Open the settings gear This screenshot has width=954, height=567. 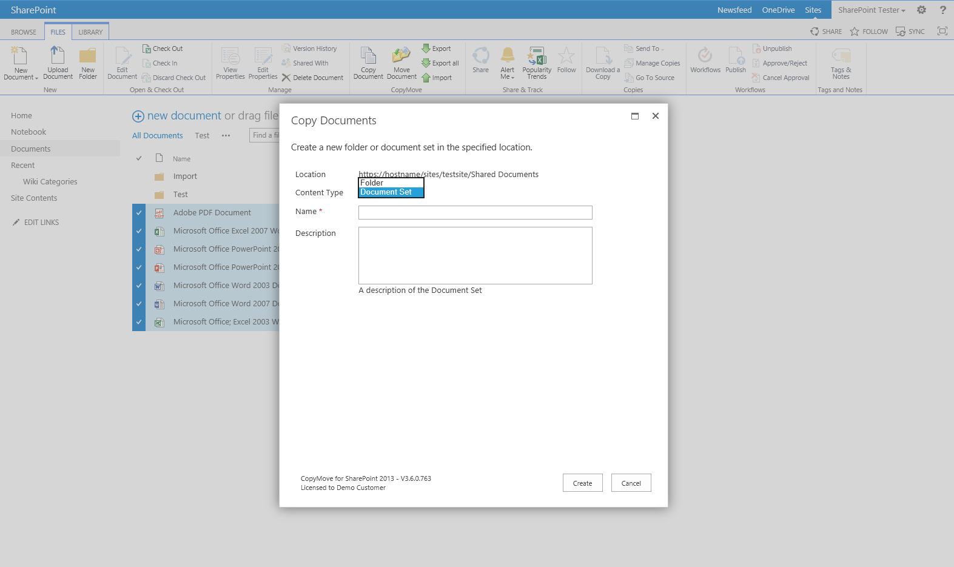click(x=921, y=10)
